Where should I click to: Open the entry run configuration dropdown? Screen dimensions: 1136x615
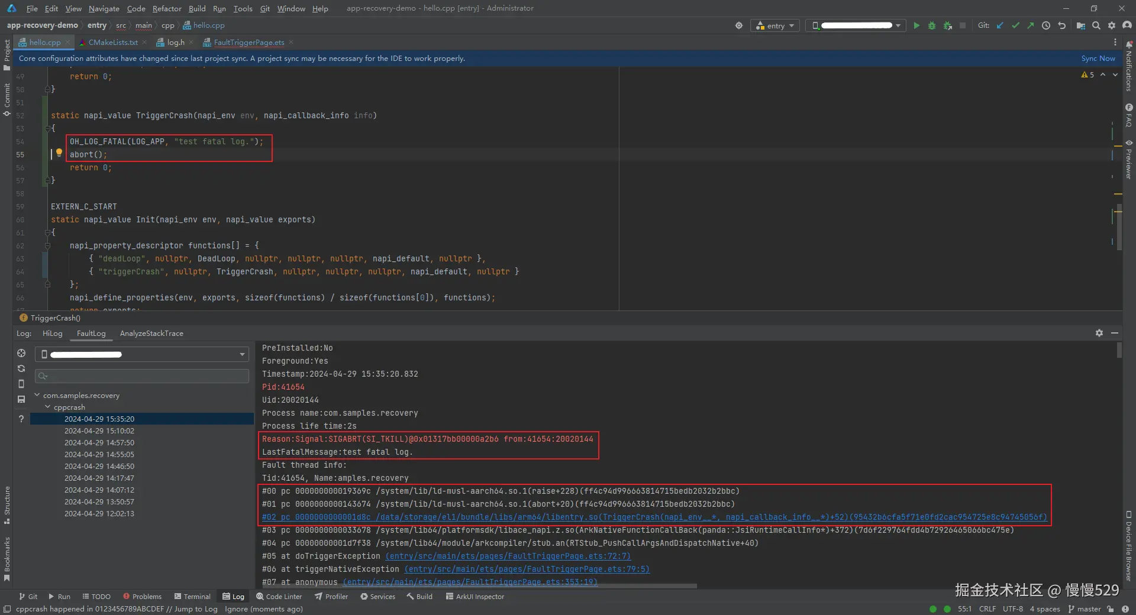[x=775, y=25]
